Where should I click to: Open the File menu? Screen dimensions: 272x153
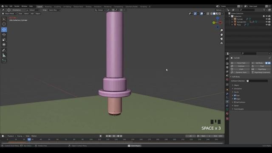pos(6,6)
